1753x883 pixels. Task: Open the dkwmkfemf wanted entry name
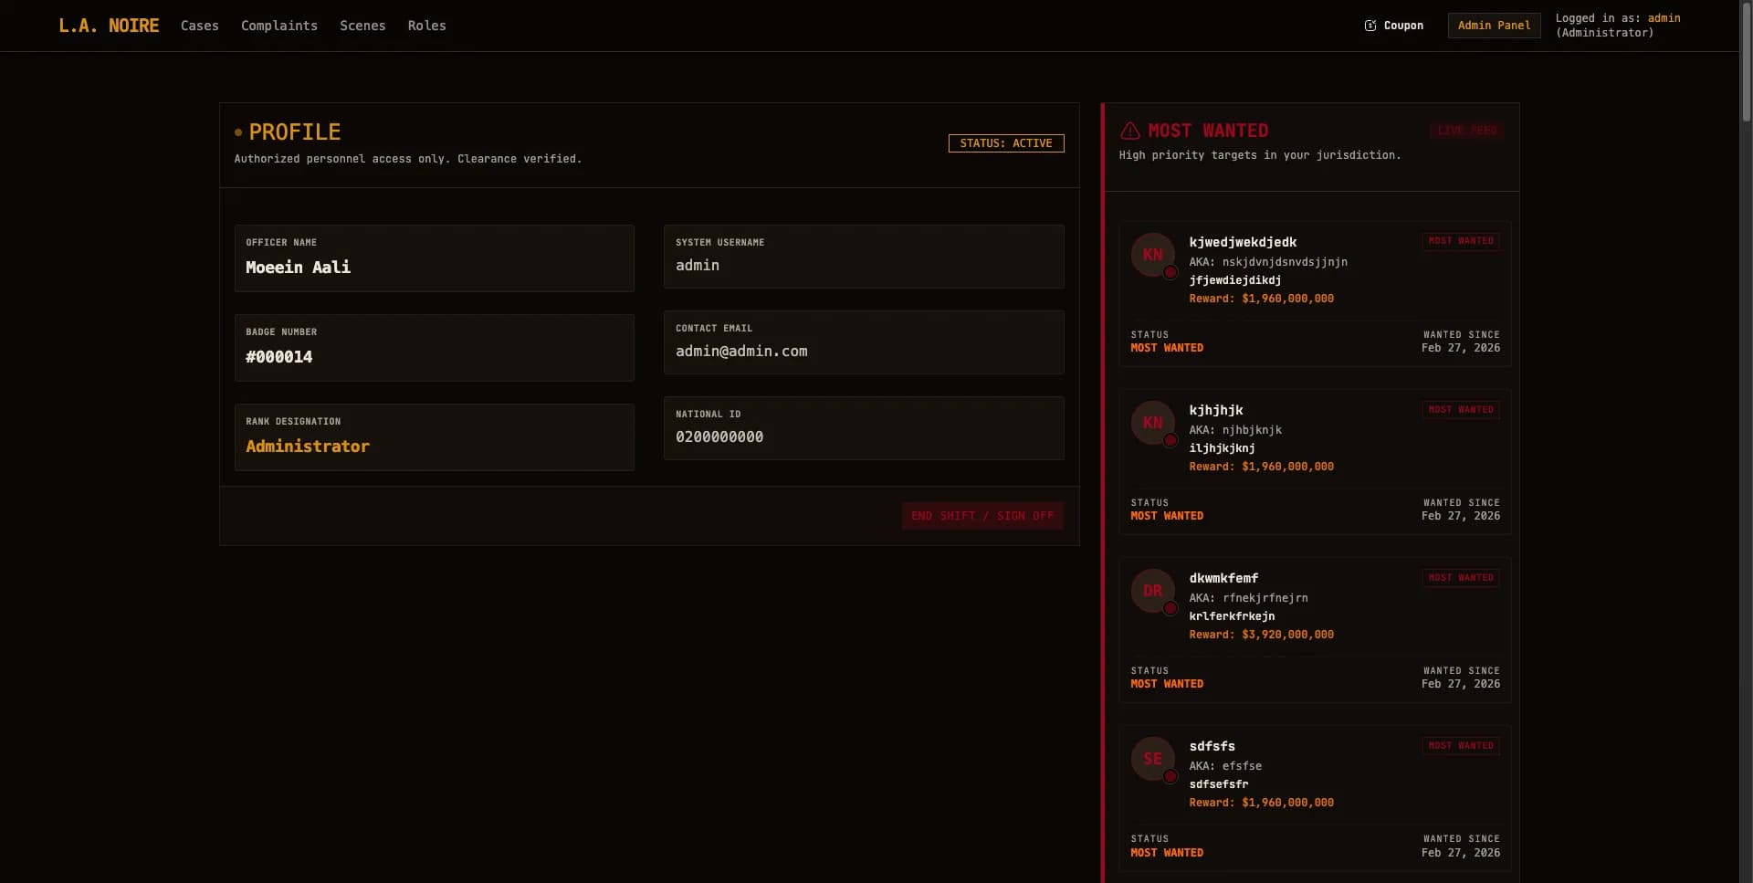1223,578
